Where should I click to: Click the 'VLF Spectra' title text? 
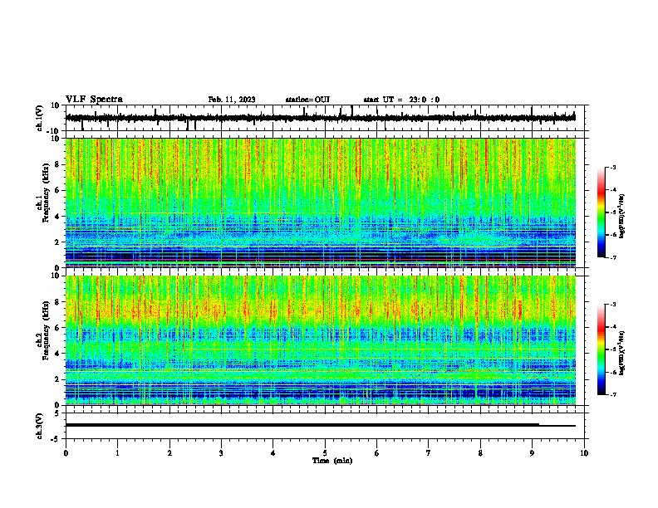pyautogui.click(x=94, y=100)
